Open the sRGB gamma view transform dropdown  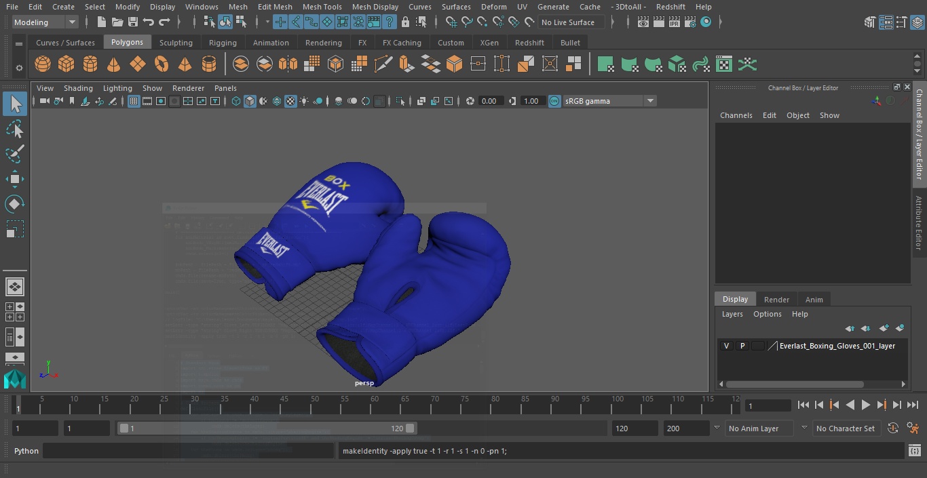click(609, 101)
